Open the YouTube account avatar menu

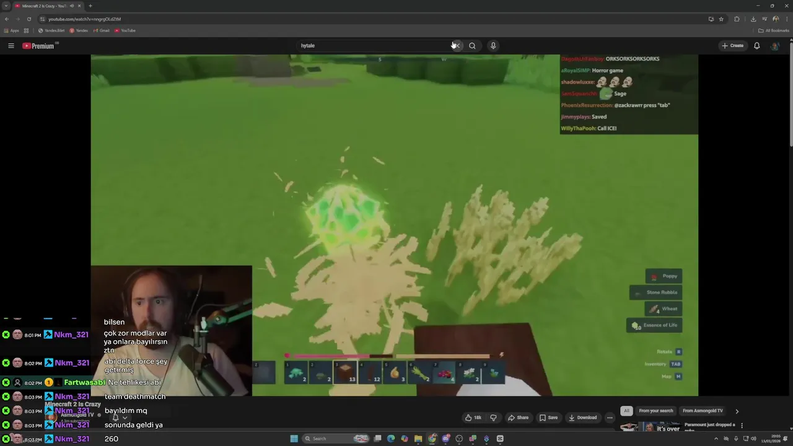[x=774, y=45]
